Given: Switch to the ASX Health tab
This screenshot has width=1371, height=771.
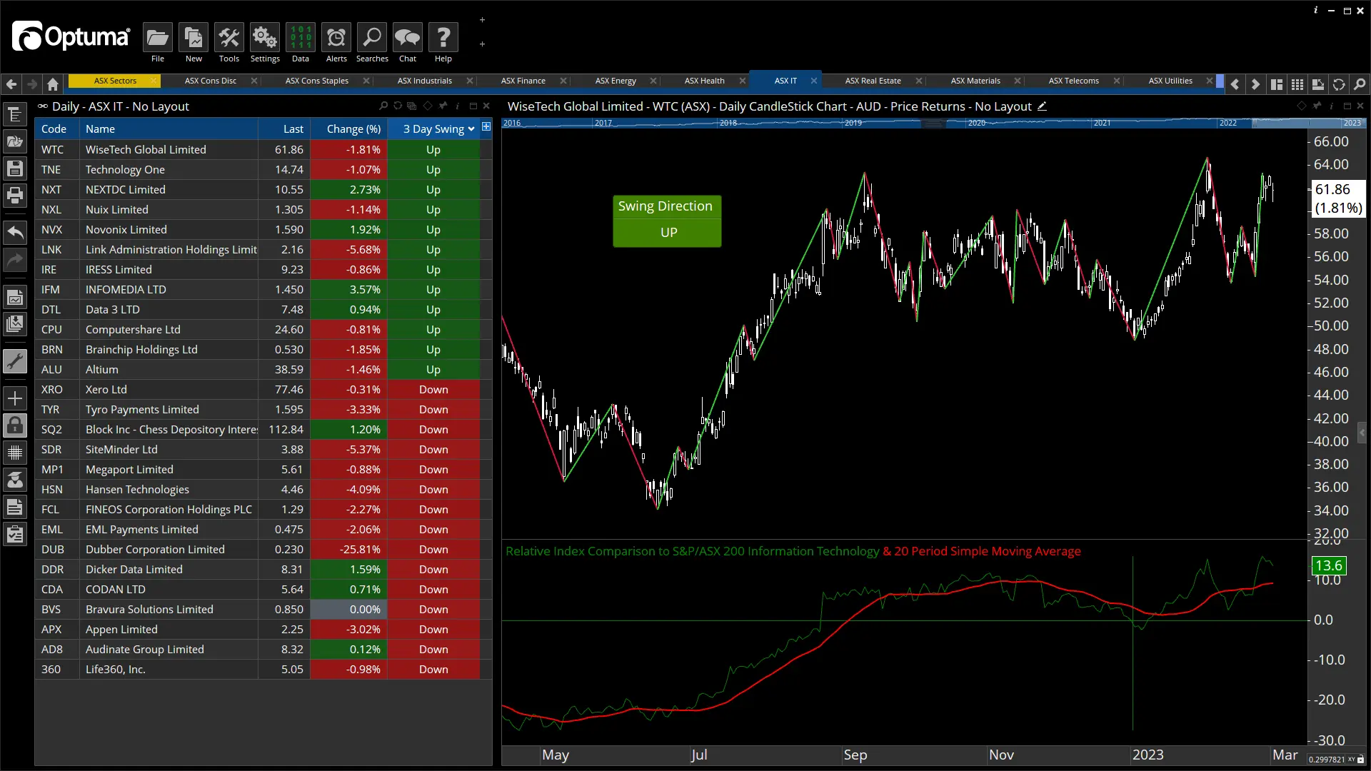Looking at the screenshot, I should [x=704, y=81].
